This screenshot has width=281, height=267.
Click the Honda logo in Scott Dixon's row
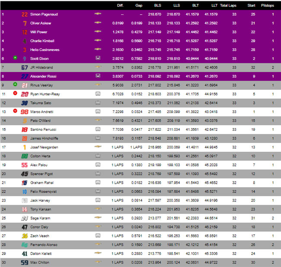[98, 58]
